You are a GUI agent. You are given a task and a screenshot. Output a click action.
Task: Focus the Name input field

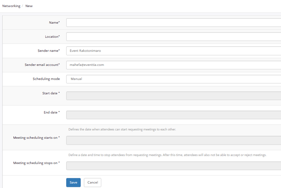(173, 23)
